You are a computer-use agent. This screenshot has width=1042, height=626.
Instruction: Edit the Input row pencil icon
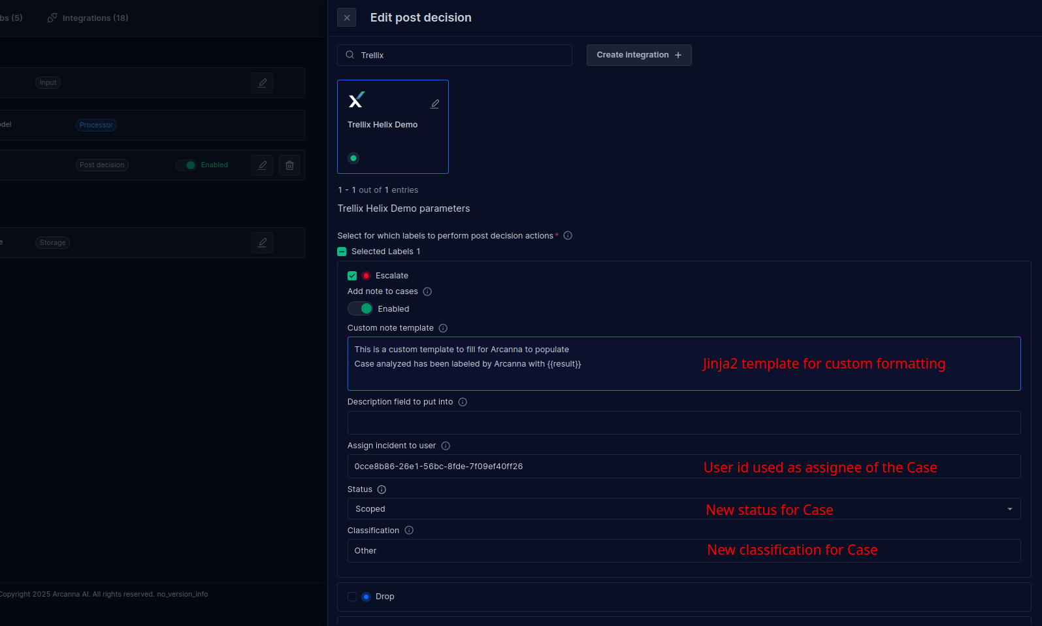[x=263, y=83]
